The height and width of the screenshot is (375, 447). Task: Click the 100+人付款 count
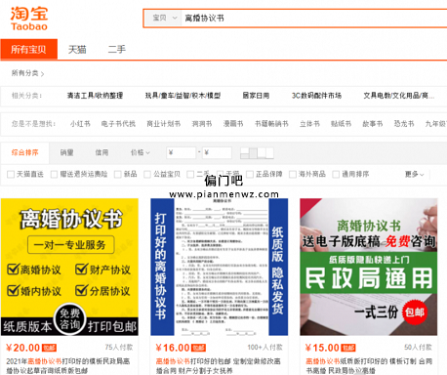point(264,348)
